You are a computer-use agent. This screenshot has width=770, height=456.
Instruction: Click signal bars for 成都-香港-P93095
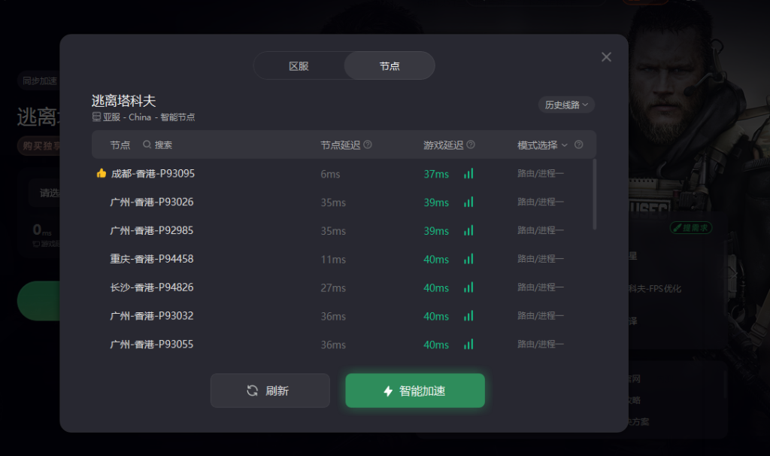[x=468, y=174]
